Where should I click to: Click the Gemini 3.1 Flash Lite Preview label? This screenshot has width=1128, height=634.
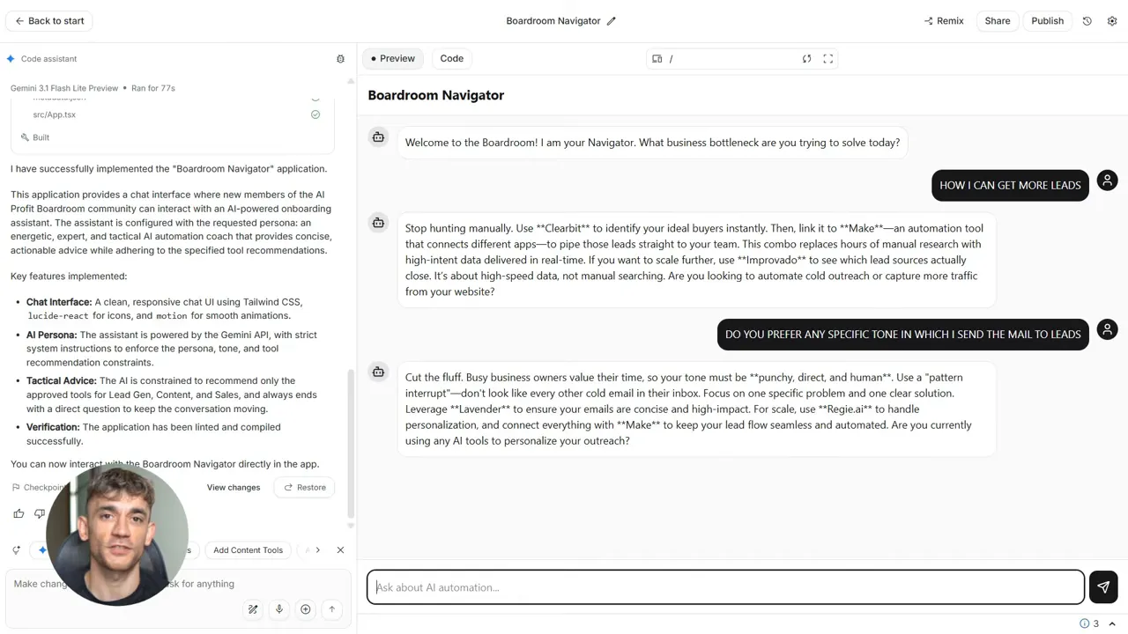pos(64,88)
